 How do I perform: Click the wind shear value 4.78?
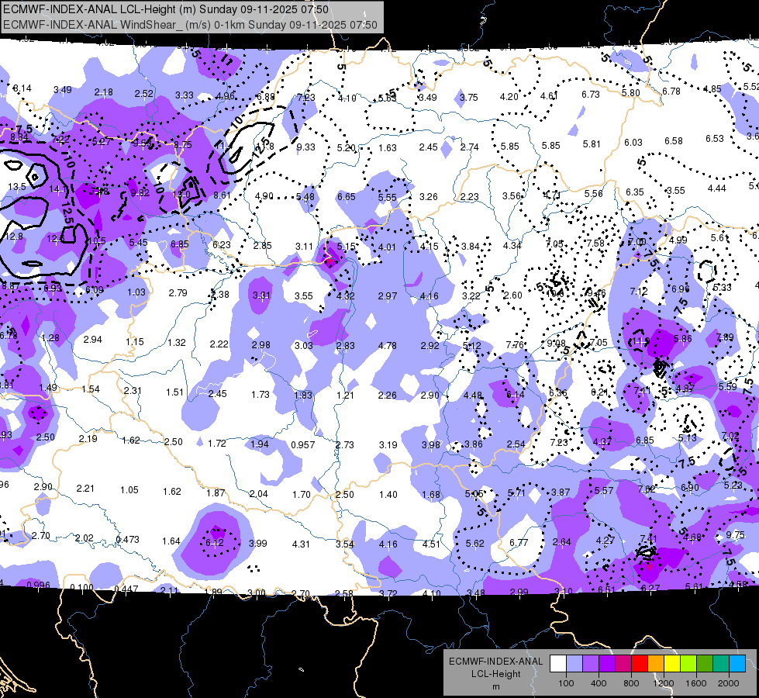(x=387, y=345)
